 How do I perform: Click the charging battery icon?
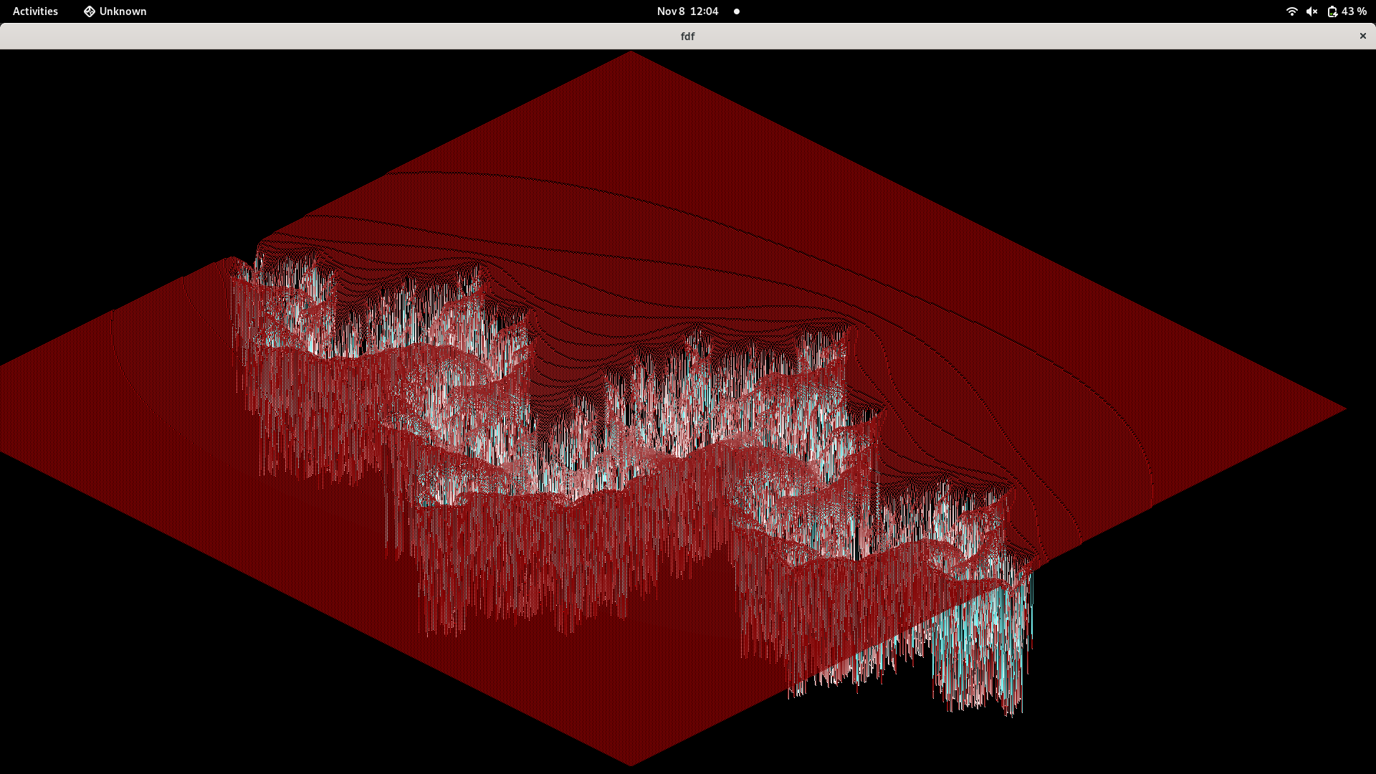click(1333, 11)
